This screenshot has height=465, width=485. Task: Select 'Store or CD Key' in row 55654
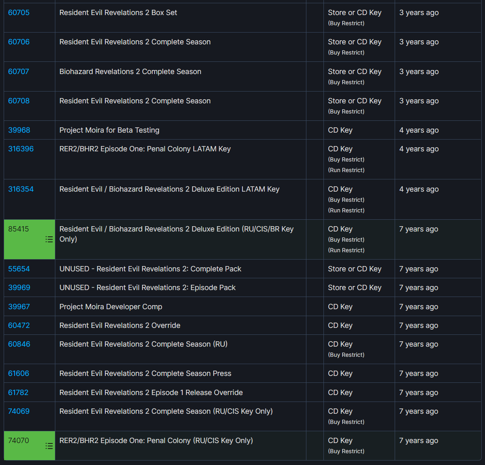pos(355,269)
